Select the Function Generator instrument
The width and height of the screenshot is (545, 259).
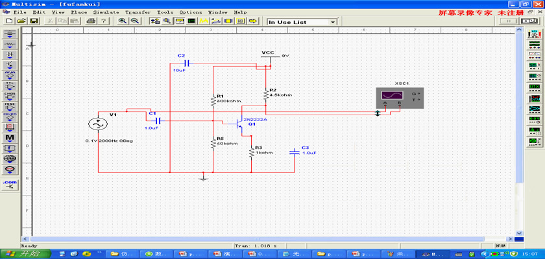pos(534,45)
